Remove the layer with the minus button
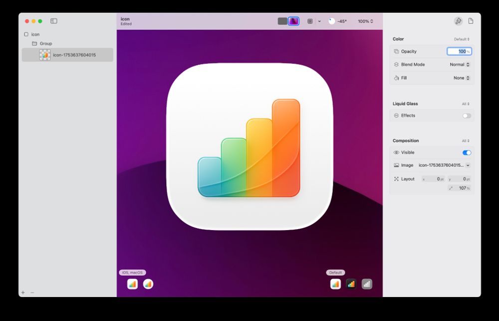 32,293
